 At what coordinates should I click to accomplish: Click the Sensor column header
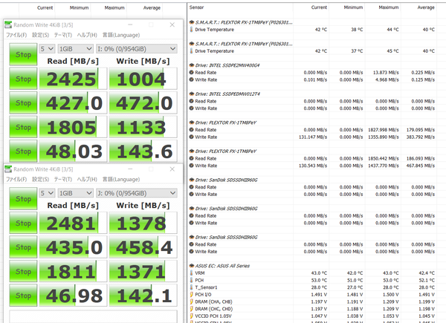point(196,7)
